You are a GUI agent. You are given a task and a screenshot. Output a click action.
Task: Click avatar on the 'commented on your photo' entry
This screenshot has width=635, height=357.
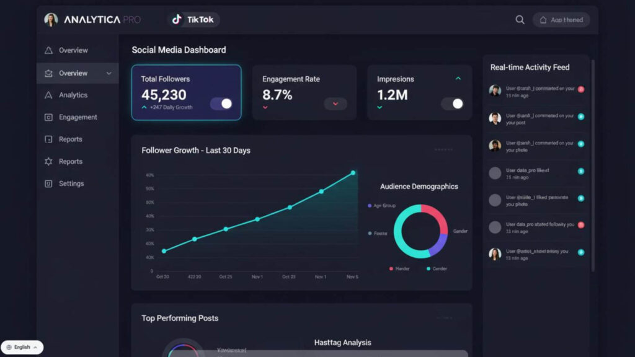(x=495, y=145)
